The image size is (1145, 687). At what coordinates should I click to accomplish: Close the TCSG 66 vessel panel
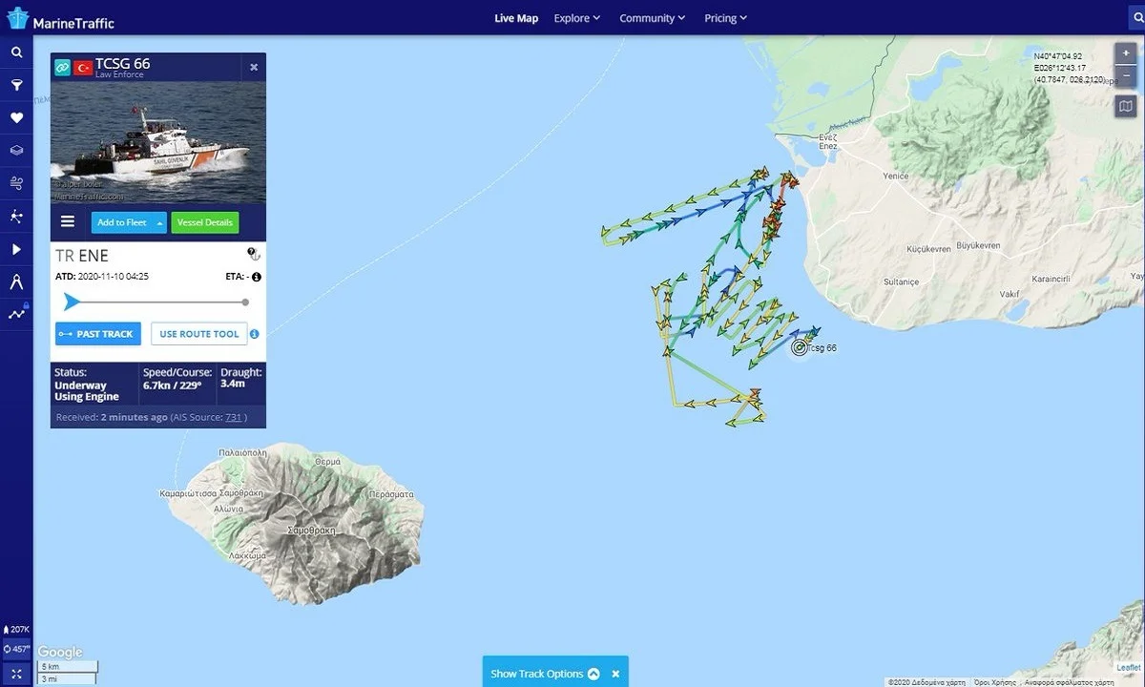click(254, 67)
